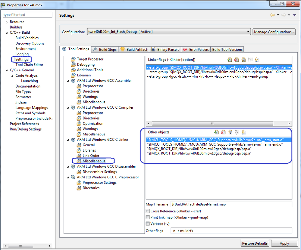Viewport: 301px width, 250px height.
Task: Open Debugging tool settings
Action: 86,64
